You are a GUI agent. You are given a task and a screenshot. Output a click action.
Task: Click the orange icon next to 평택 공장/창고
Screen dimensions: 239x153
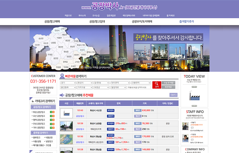pos(53,120)
